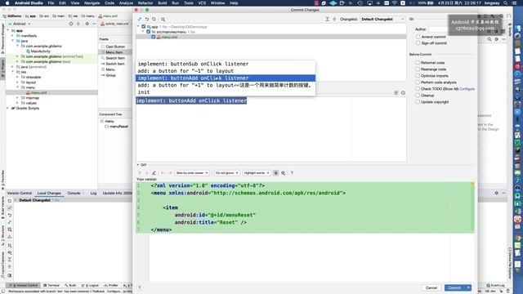Viewport: 523px width, 294px height.
Task: Select the 'init' commit message entry
Action: [226, 92]
